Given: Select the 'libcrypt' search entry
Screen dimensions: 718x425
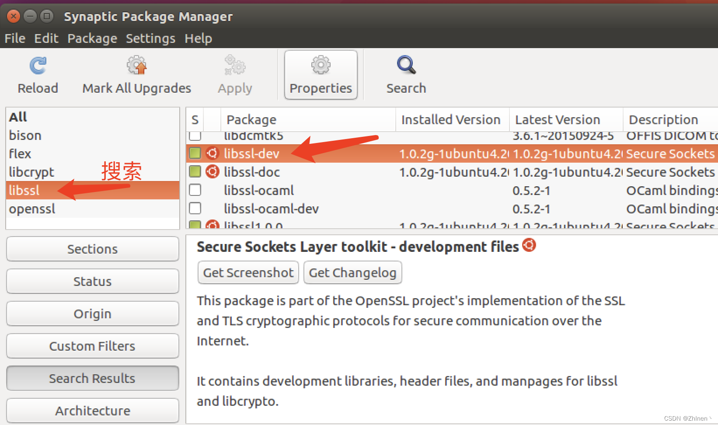Looking at the screenshot, I should [93, 172].
